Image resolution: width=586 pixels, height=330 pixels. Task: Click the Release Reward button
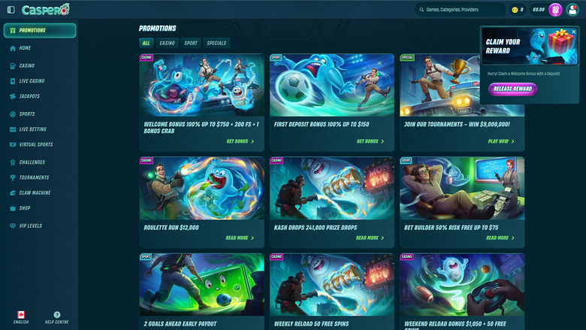(x=512, y=89)
